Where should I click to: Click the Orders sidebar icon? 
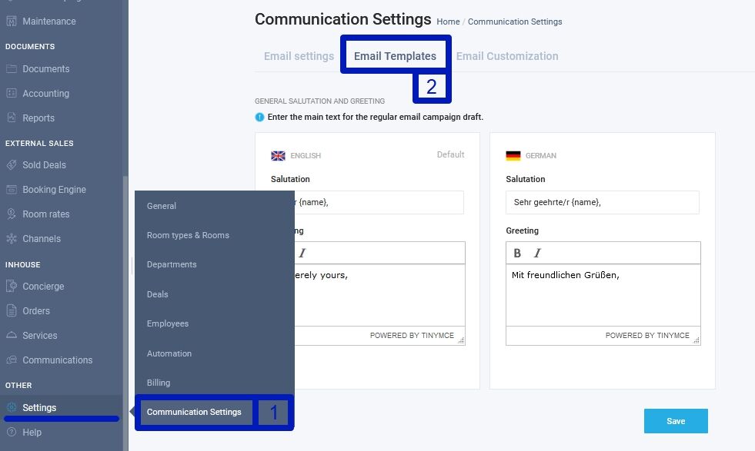[x=12, y=310]
